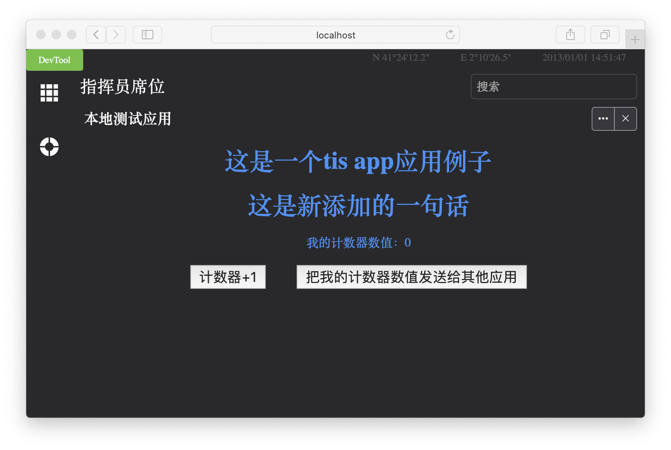671x450 pixels.
Task: Click Safari back arrow
Action: [96, 35]
